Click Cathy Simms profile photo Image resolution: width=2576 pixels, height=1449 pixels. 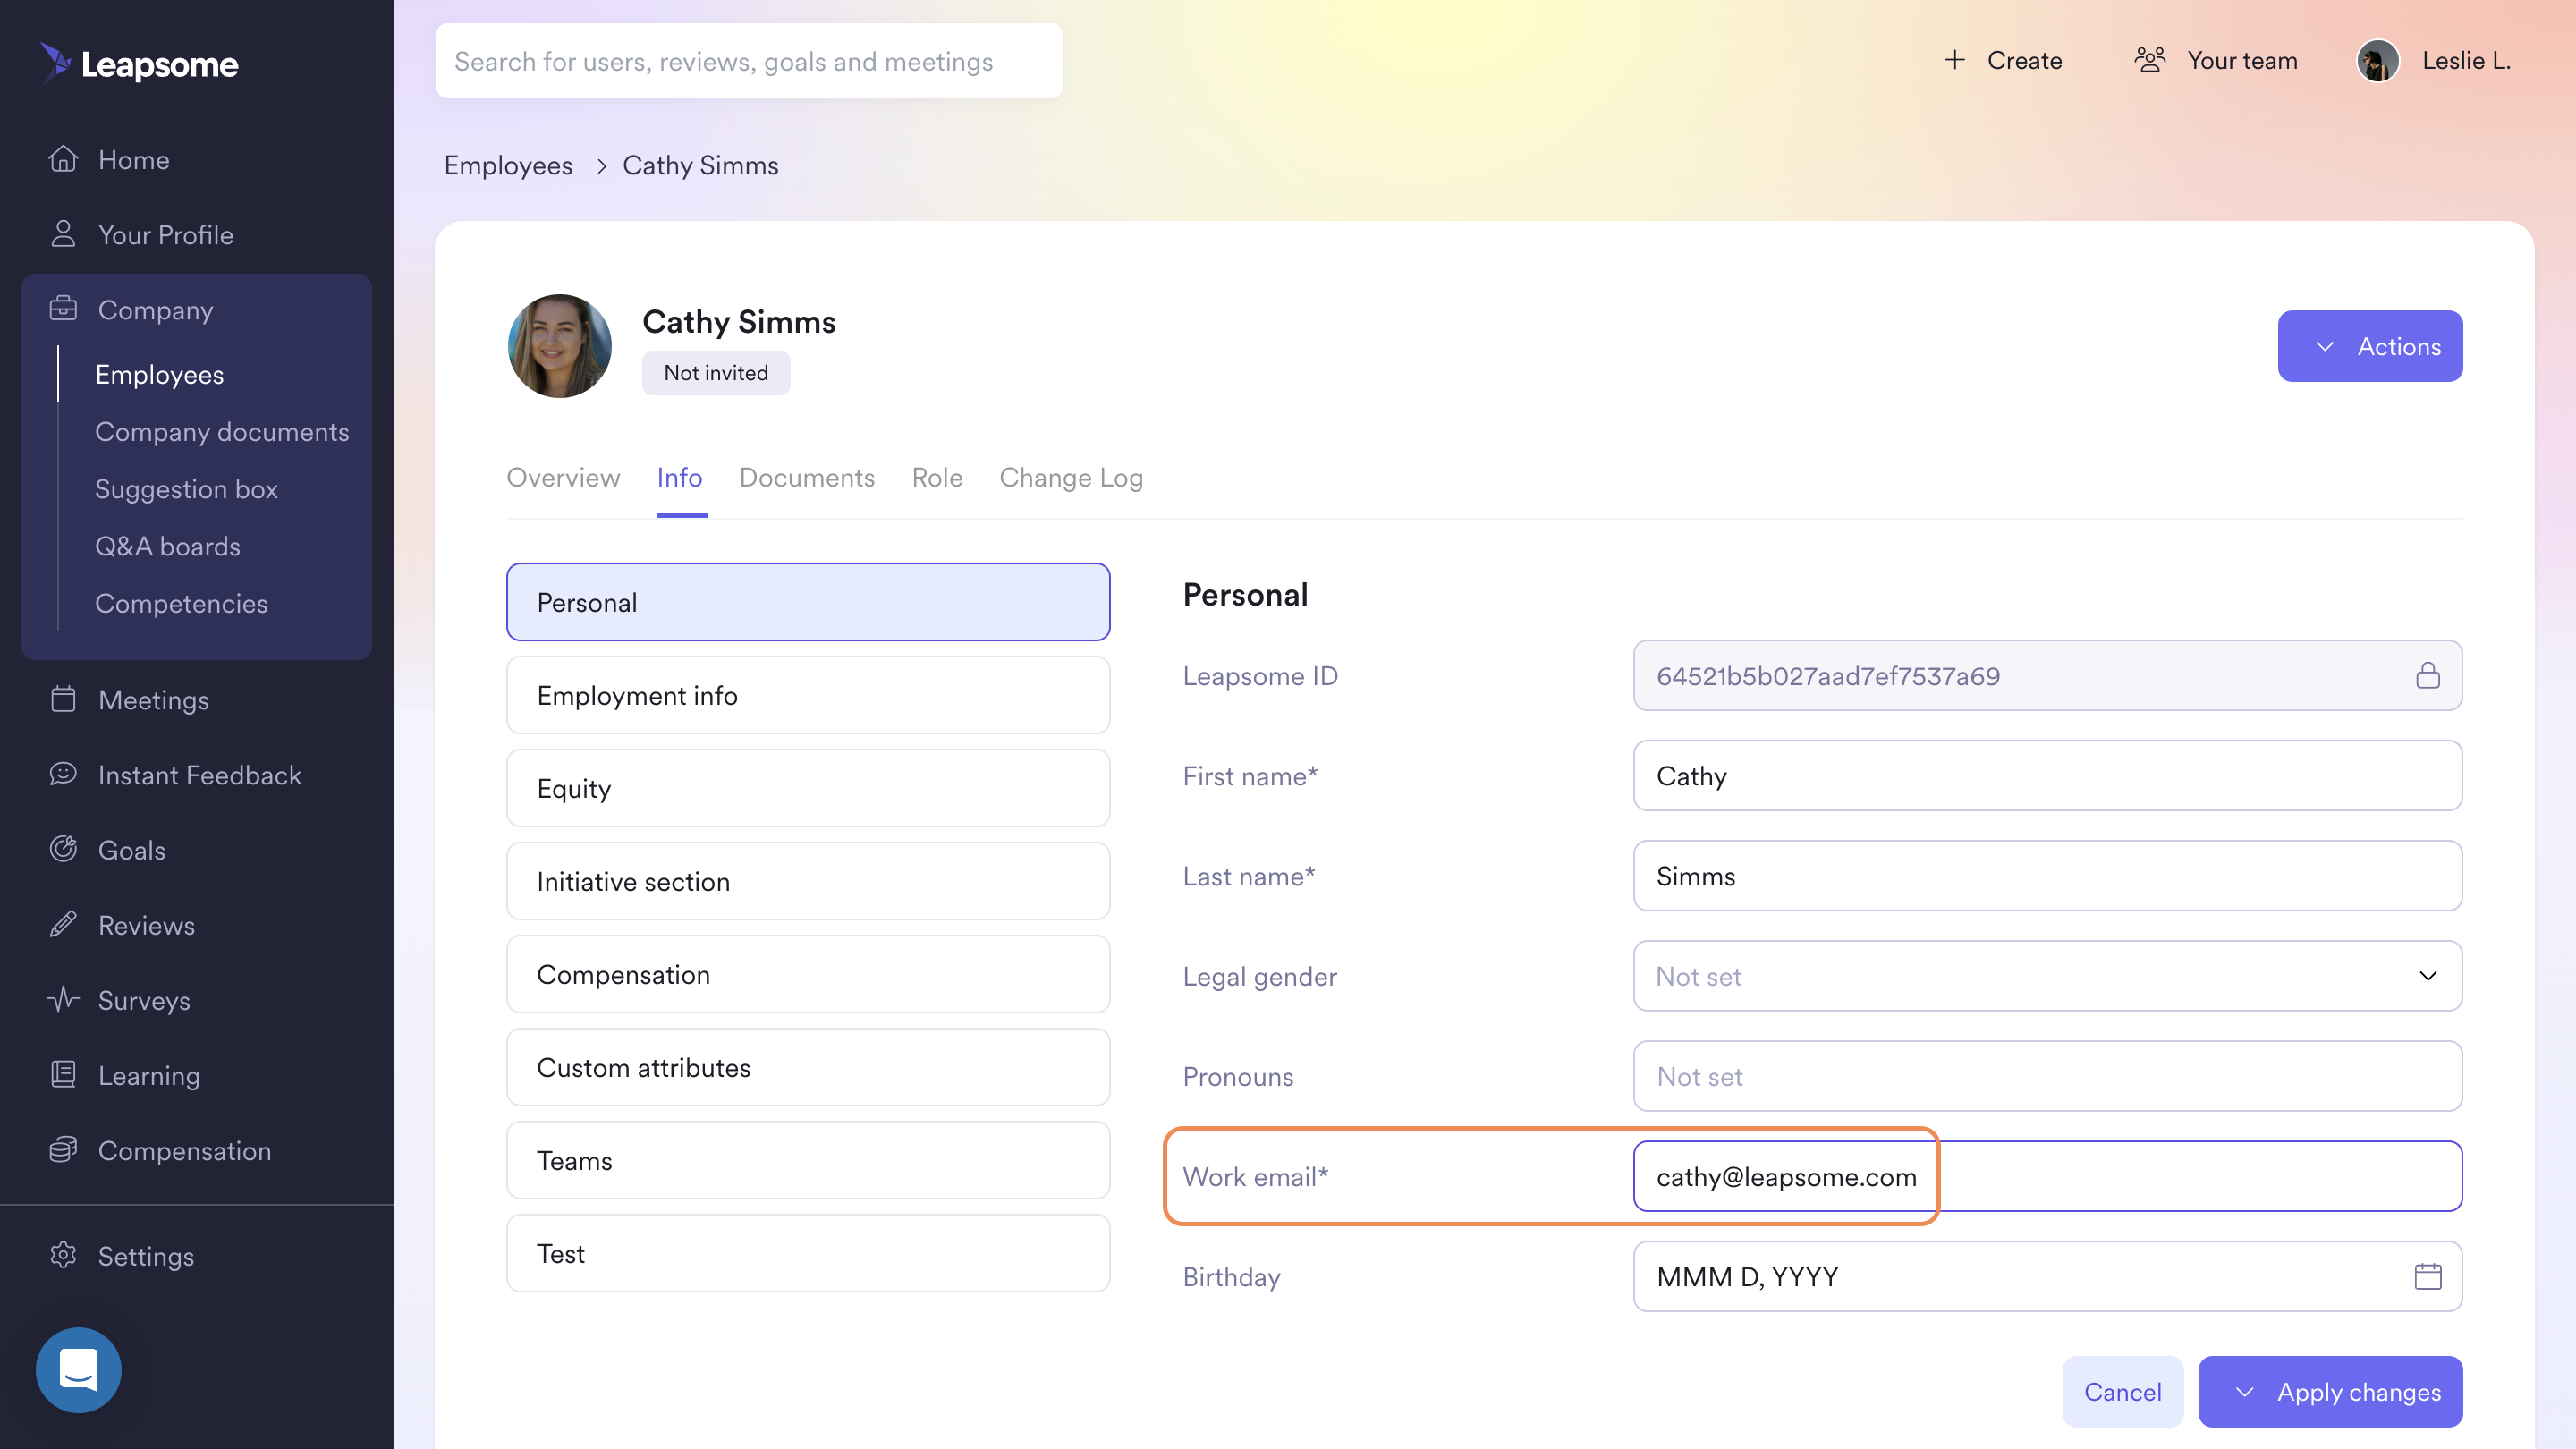(x=560, y=346)
